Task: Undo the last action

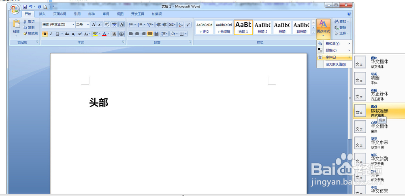Action: [x=31, y=7]
